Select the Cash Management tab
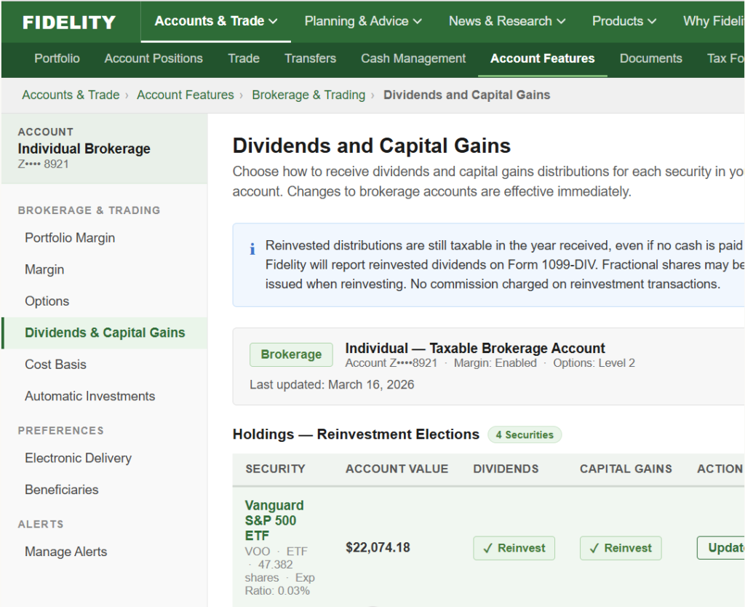 413,58
